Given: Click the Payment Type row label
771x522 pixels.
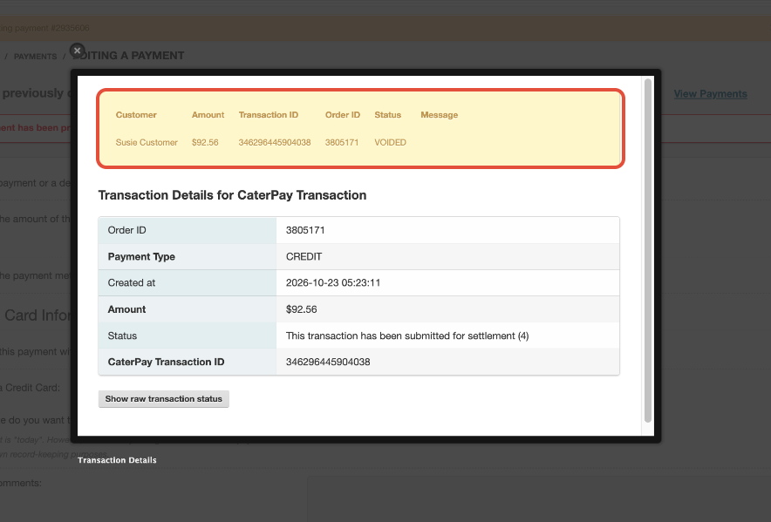Looking at the screenshot, I should (141, 256).
